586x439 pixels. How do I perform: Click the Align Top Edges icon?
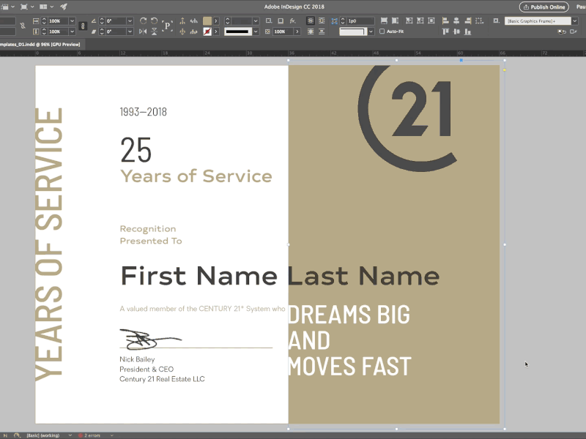(x=445, y=31)
